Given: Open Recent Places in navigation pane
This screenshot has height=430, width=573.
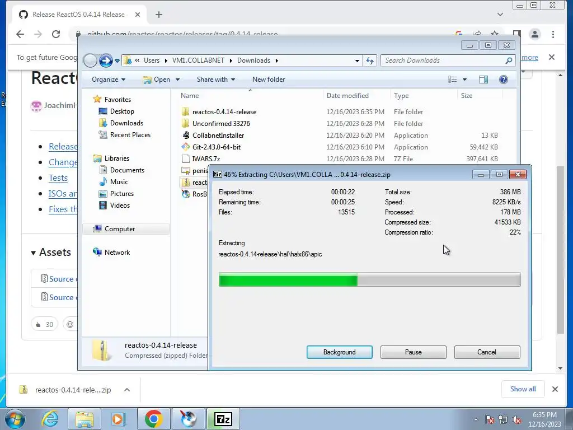Looking at the screenshot, I should pos(130,134).
